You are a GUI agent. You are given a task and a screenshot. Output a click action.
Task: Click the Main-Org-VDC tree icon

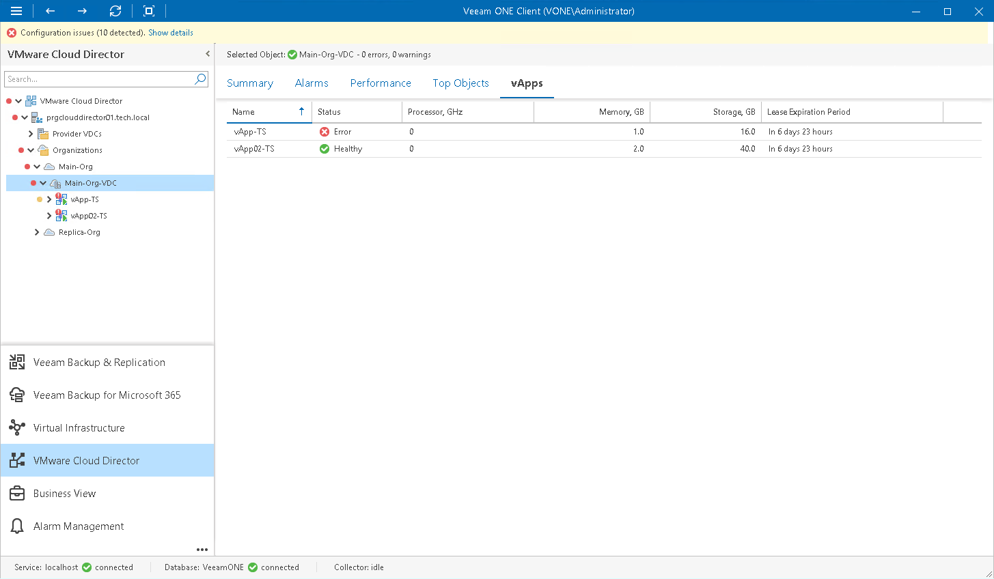(x=55, y=183)
